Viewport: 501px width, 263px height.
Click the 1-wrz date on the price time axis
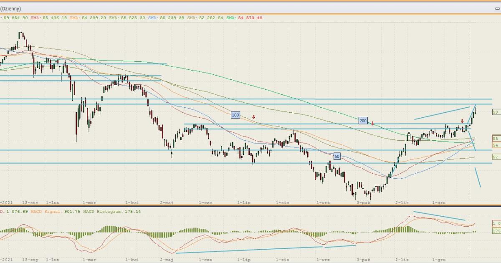point(323,202)
